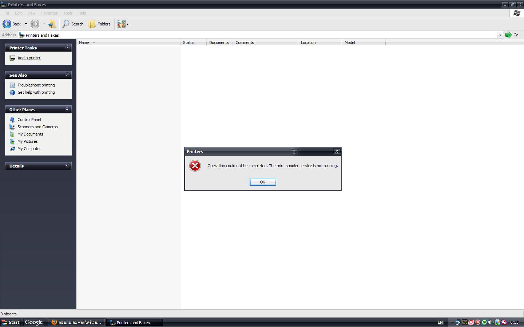Open the Start menu
The width and height of the screenshot is (524, 327).
(x=11, y=322)
